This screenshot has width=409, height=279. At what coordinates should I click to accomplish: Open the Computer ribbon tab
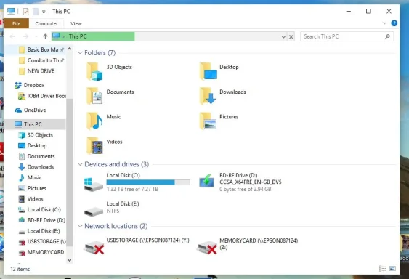point(46,23)
